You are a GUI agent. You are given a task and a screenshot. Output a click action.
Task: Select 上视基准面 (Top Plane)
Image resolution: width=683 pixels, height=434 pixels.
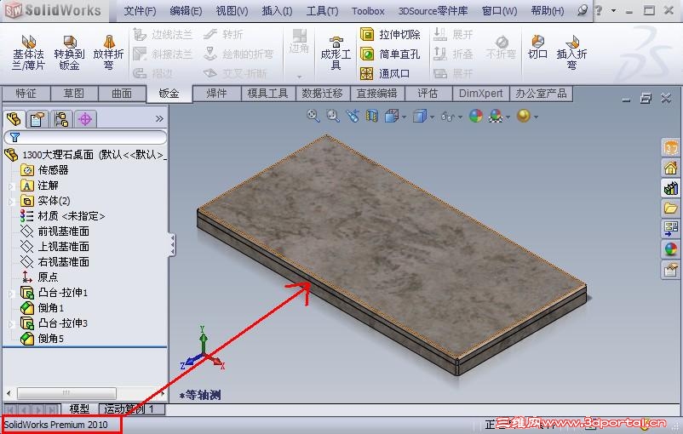[x=55, y=247]
